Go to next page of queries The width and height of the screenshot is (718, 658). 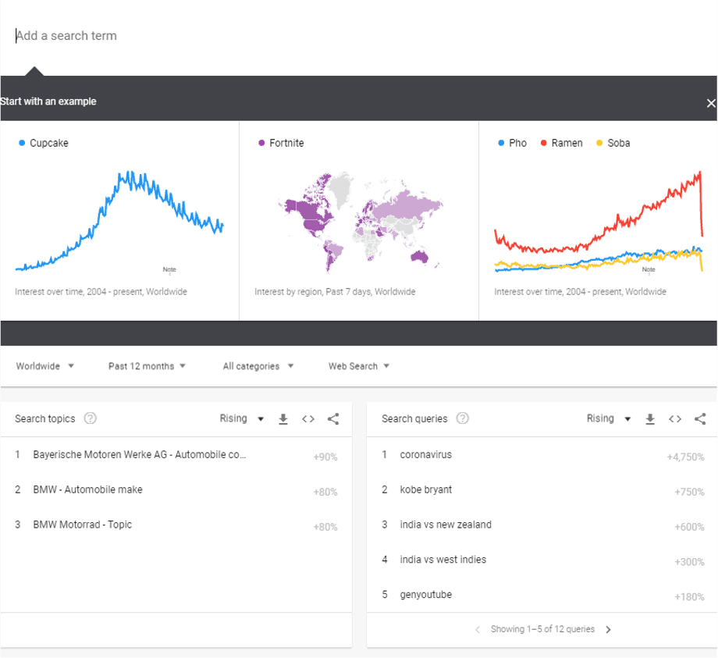pos(609,629)
